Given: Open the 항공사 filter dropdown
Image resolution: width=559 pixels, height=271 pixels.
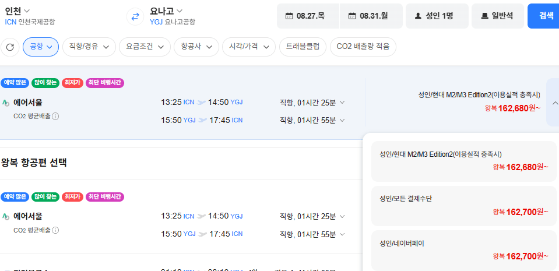Looking at the screenshot, I should click(197, 47).
